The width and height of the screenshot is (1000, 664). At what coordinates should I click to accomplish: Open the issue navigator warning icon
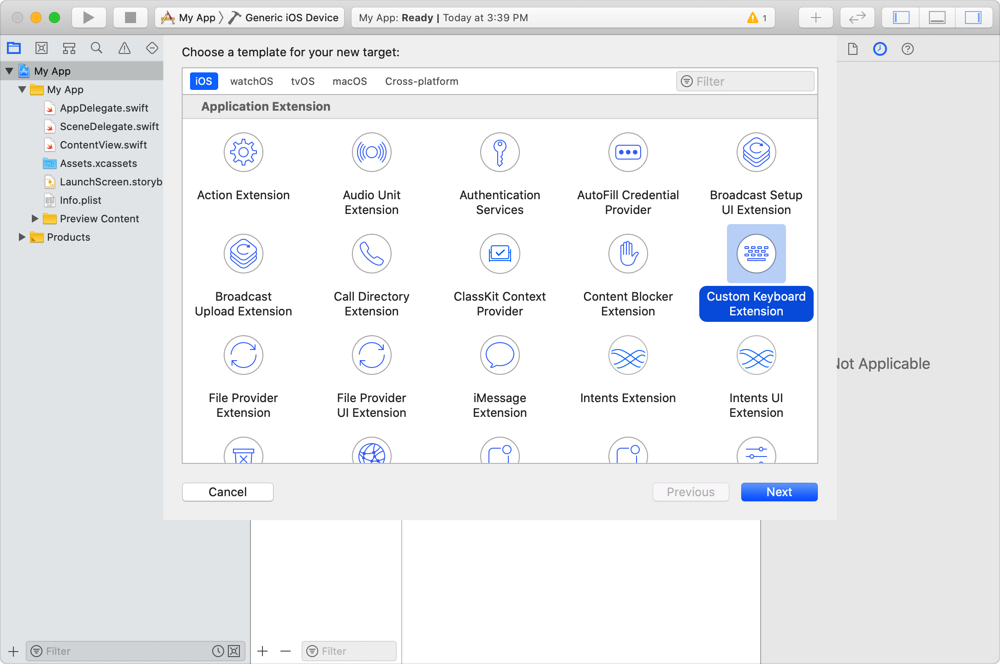pyautogui.click(x=125, y=48)
